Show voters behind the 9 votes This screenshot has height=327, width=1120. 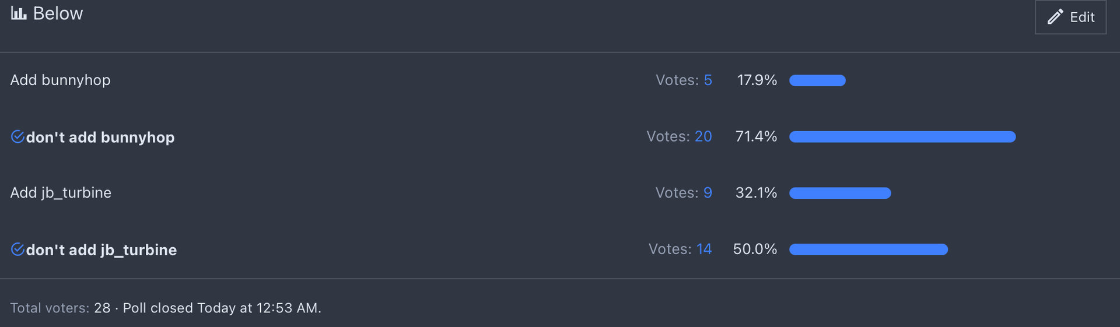(x=708, y=192)
